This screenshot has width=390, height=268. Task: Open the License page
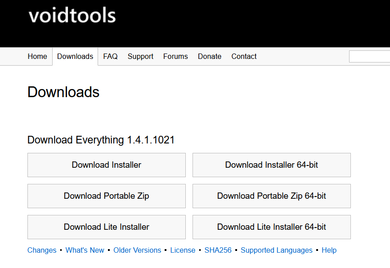183,250
